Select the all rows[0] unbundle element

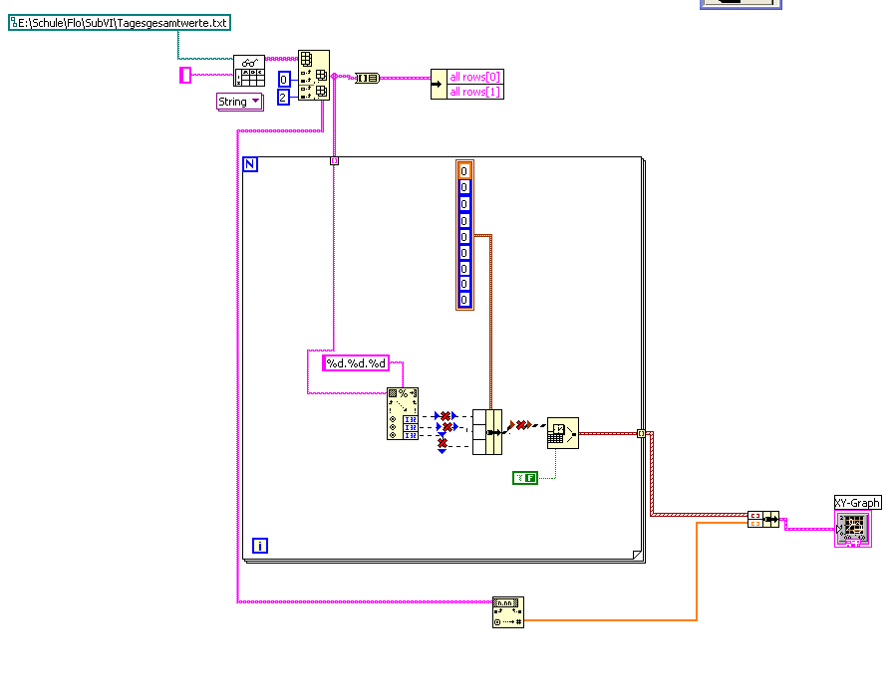click(x=474, y=77)
